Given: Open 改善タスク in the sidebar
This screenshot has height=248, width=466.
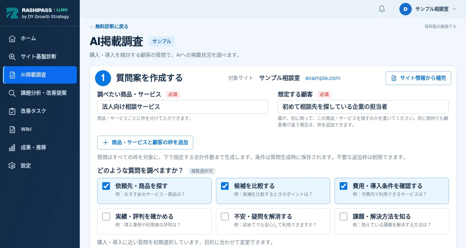Looking at the screenshot, I should (x=40, y=111).
